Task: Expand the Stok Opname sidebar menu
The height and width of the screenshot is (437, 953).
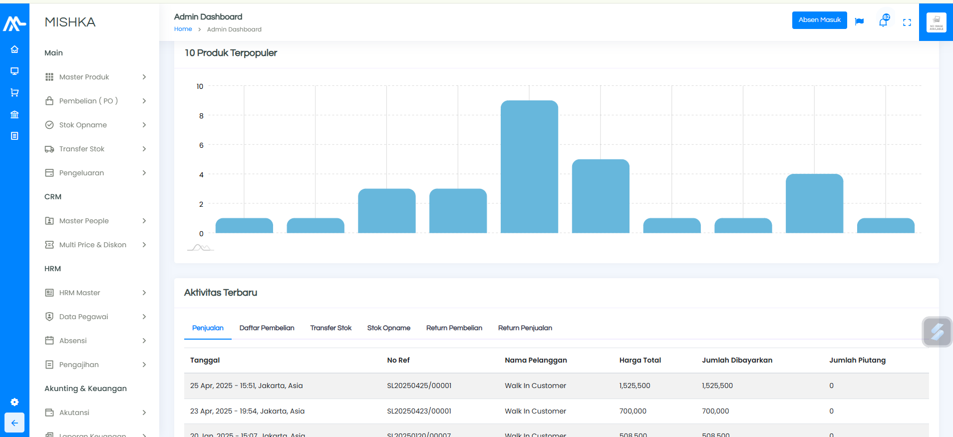Action: tap(95, 125)
